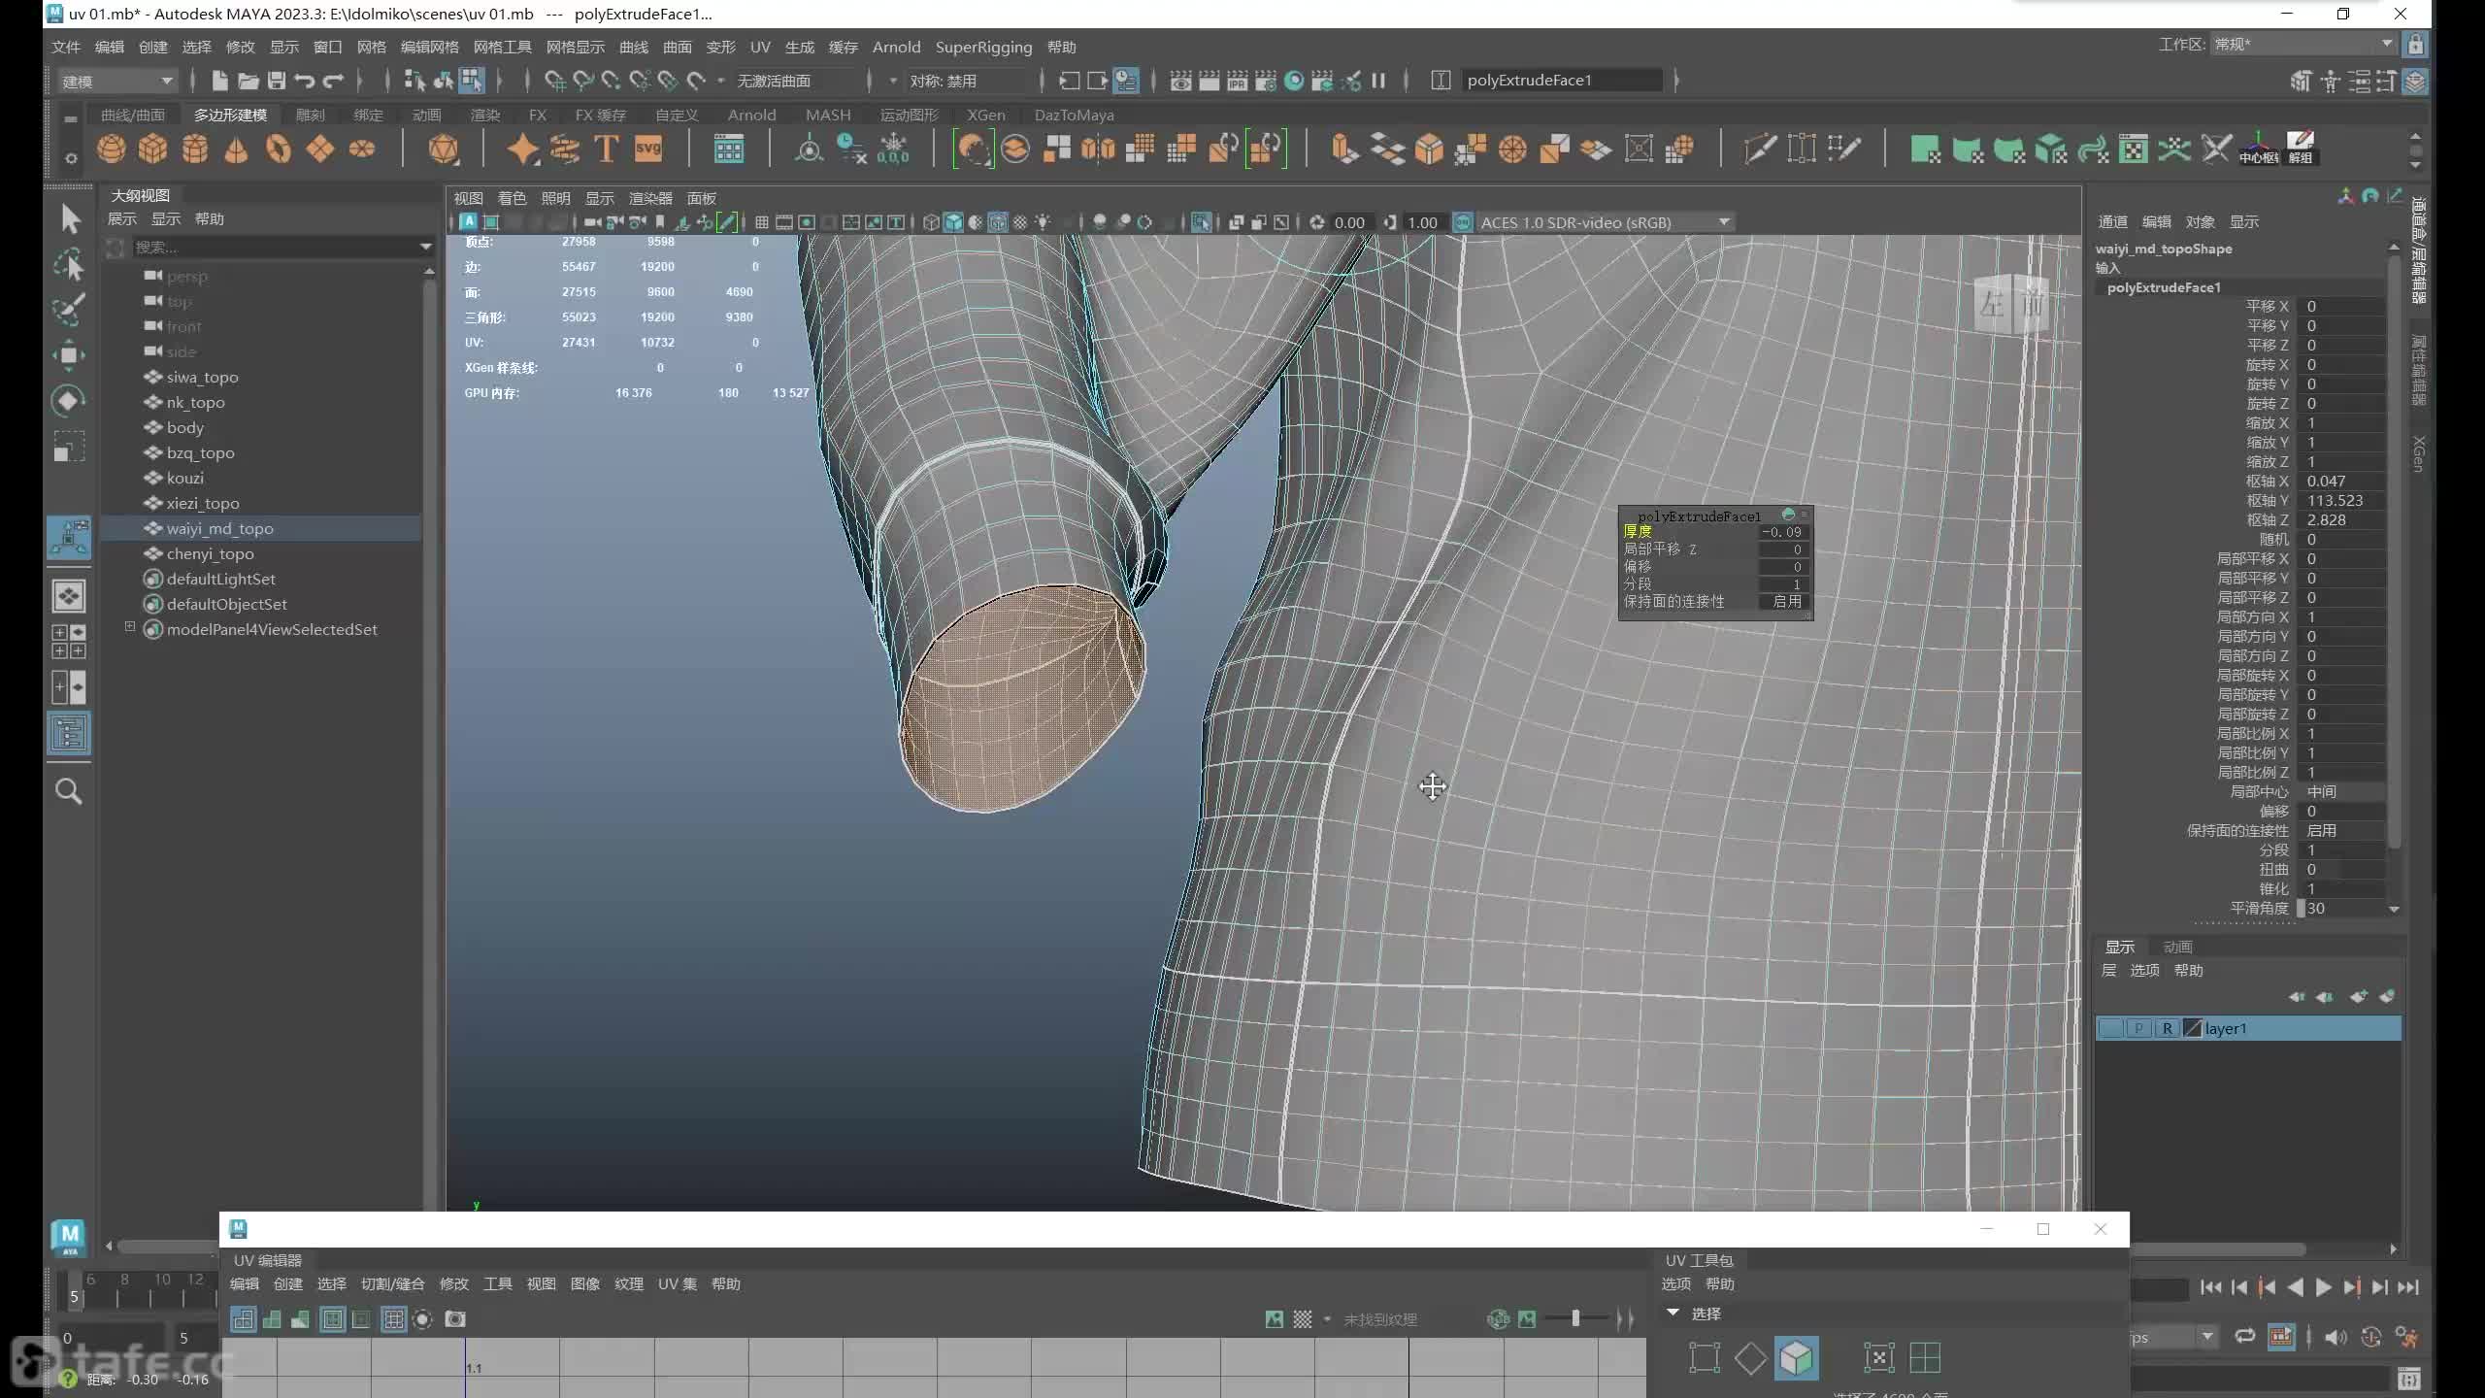Screen dimensions: 2485x1398
Task: Select UV shell mode cube icon in UV 工具包
Action: point(1796,1358)
